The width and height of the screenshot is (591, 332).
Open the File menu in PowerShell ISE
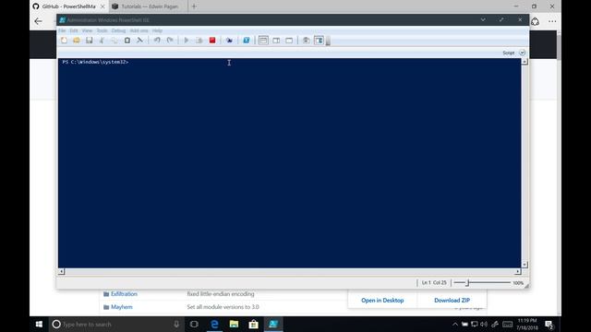point(62,30)
